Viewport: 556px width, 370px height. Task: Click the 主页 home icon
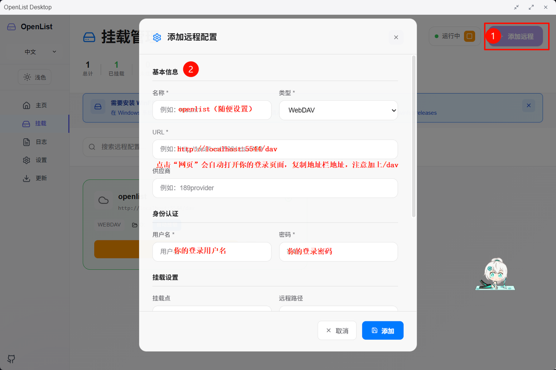coord(26,105)
